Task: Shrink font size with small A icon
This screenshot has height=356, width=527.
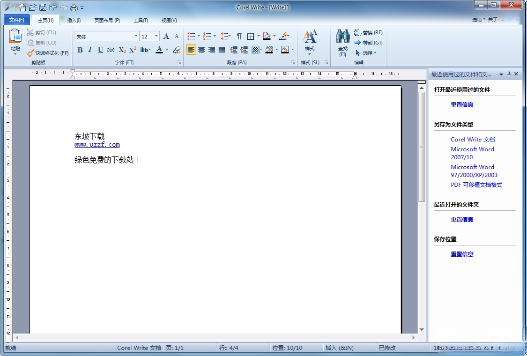Action: [x=177, y=36]
